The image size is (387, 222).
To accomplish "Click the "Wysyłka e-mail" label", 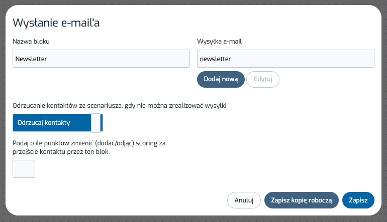I will click(220, 41).
